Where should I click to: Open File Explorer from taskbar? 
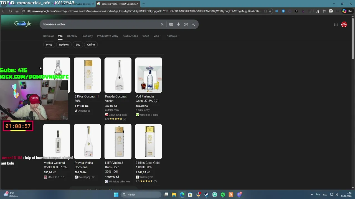point(174,195)
